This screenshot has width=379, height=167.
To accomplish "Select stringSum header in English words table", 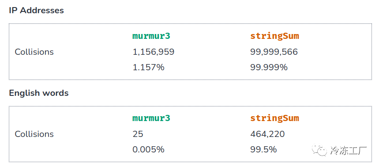I will tap(274, 118).
